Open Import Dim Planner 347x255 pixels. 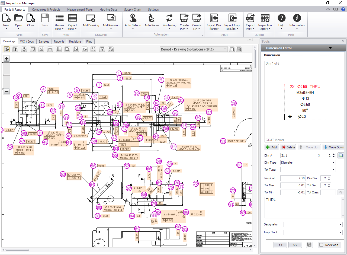pos(214,18)
